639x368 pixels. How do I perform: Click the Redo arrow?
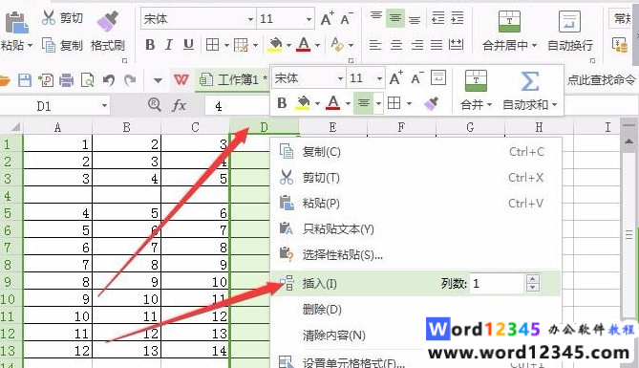130,80
